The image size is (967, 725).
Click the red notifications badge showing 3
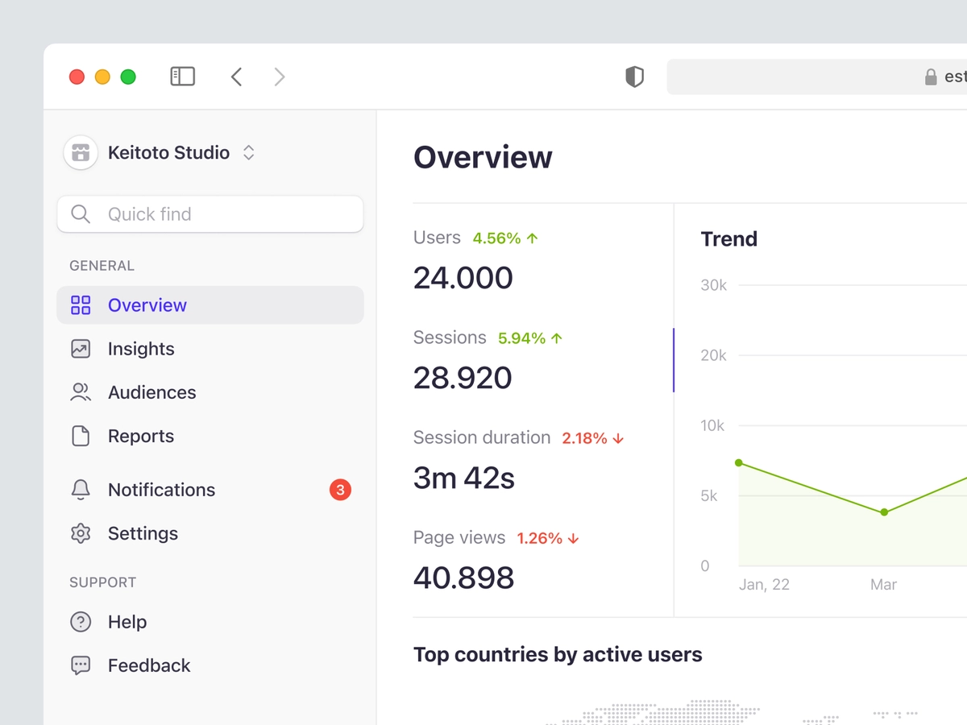click(x=340, y=490)
